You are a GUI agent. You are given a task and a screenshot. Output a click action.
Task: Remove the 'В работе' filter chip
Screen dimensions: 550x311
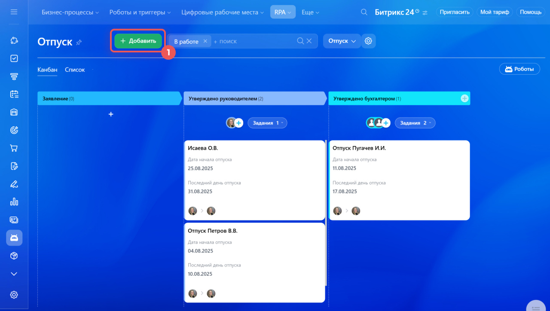pos(205,41)
